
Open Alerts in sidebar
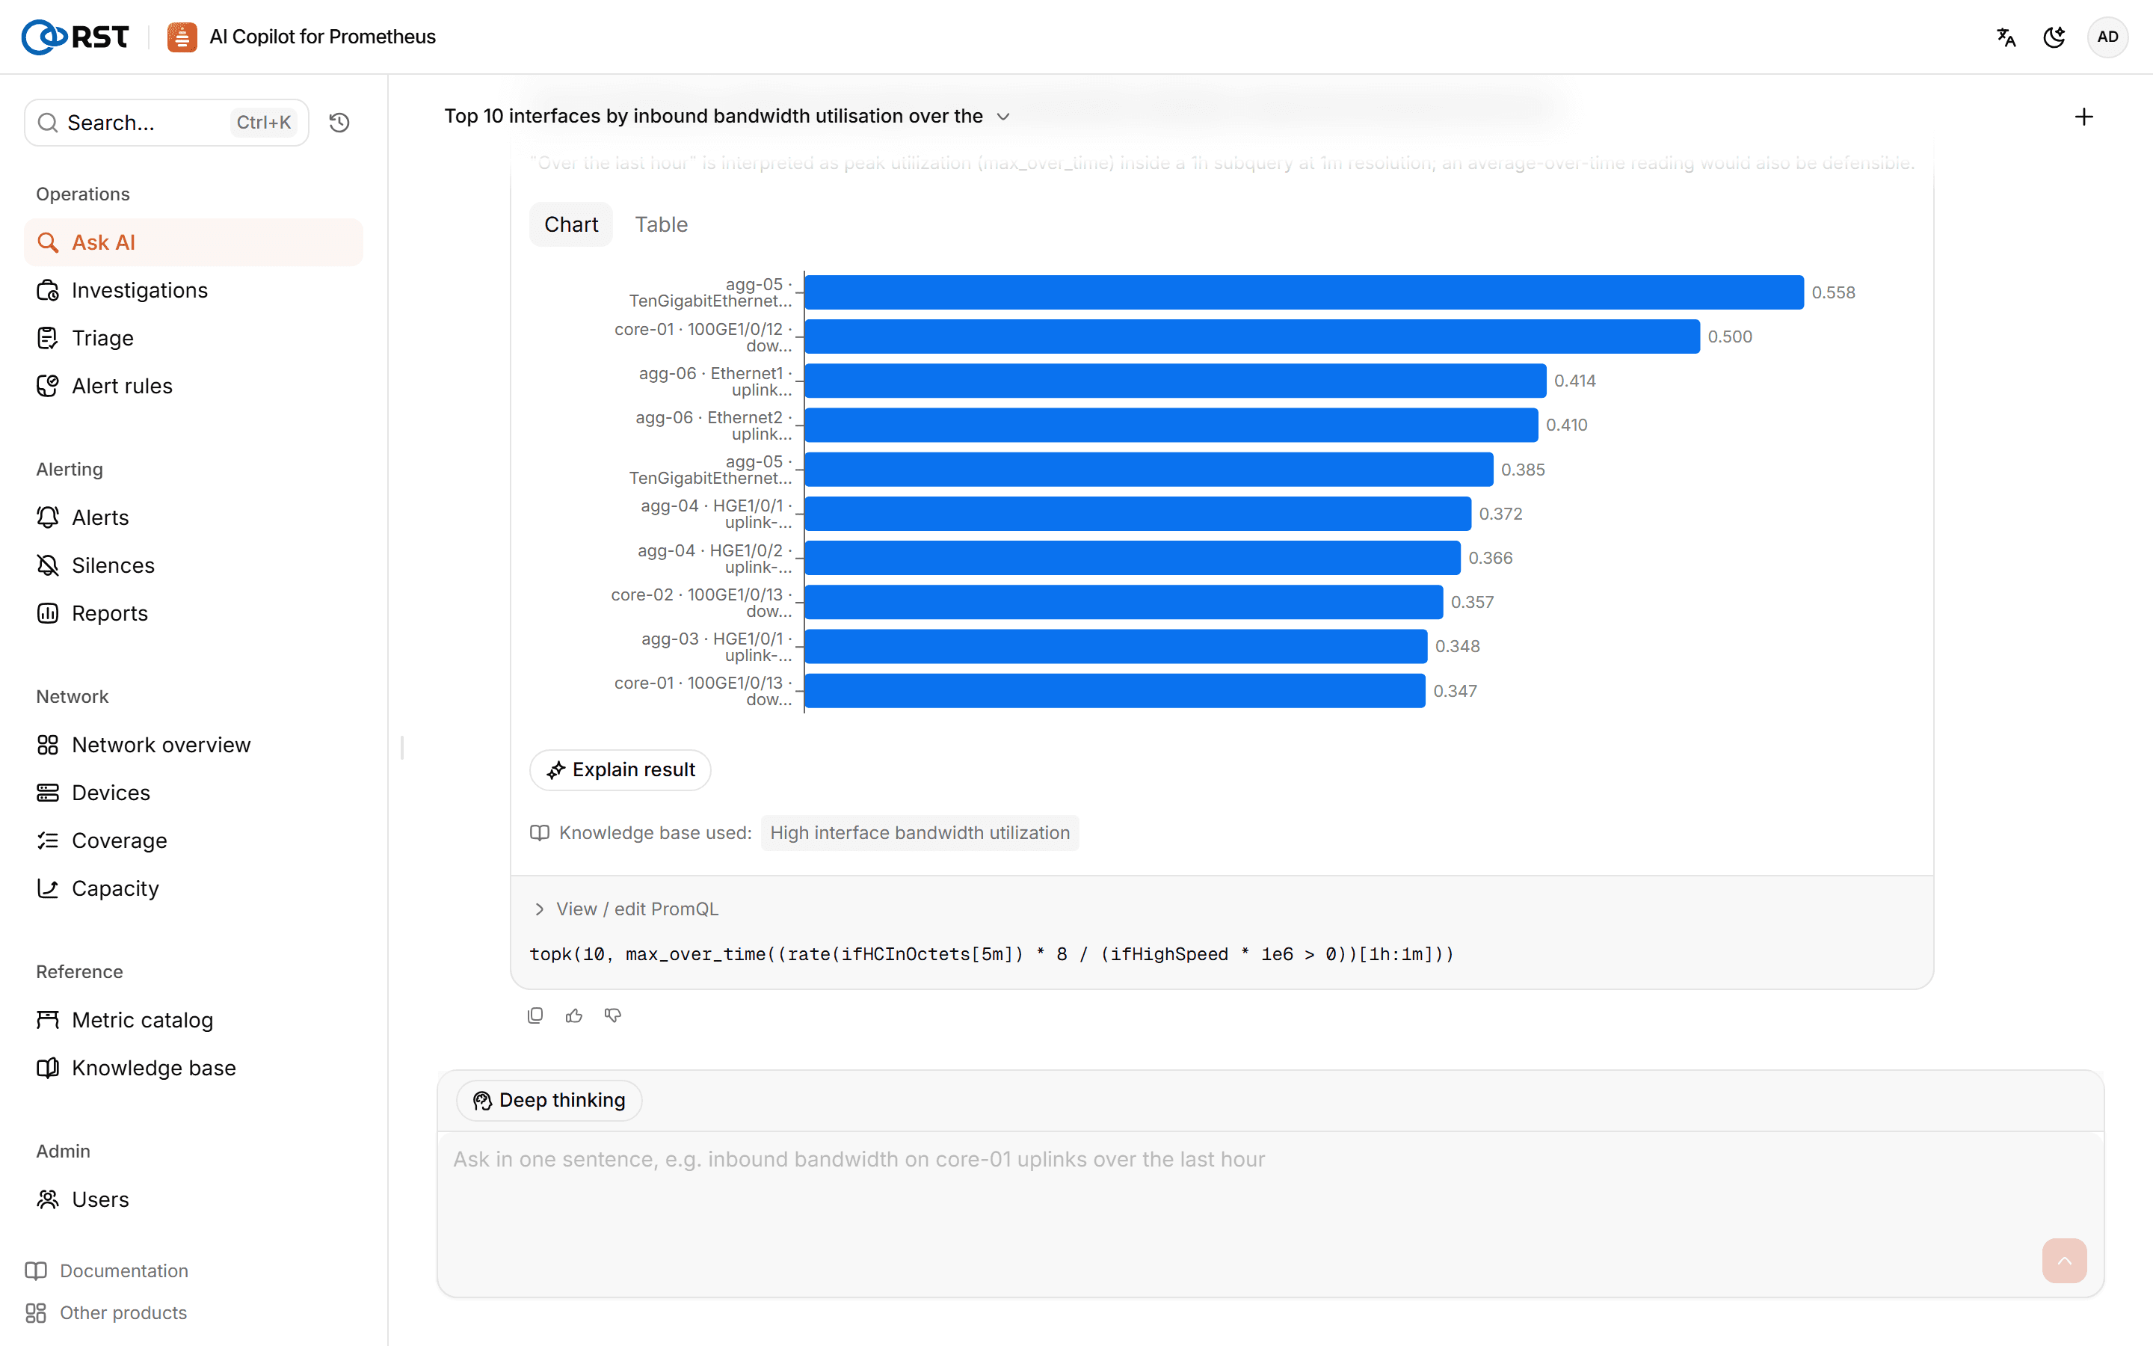[x=193, y=517]
